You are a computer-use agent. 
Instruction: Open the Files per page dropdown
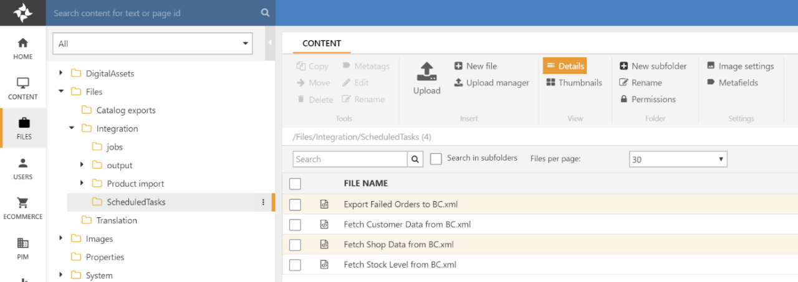(678, 159)
